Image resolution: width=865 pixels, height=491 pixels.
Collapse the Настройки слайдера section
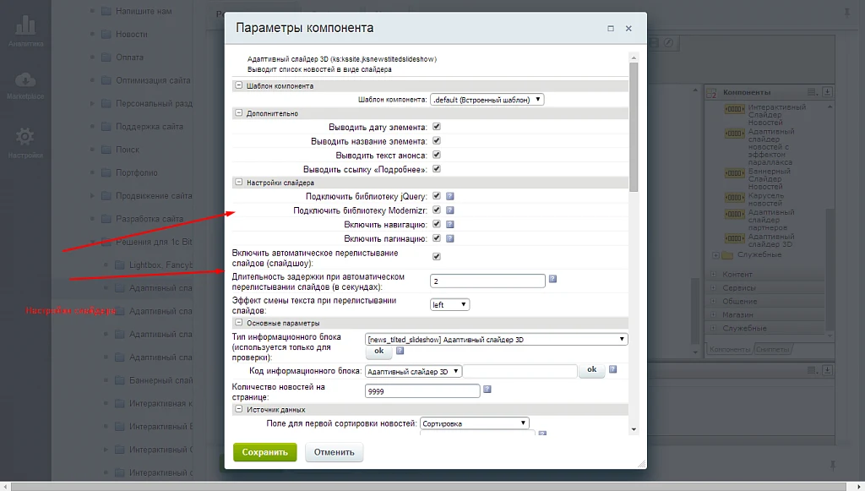point(239,182)
